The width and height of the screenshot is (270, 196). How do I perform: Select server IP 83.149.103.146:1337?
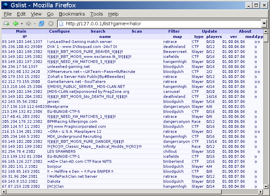pyautogui.click(x=22, y=42)
